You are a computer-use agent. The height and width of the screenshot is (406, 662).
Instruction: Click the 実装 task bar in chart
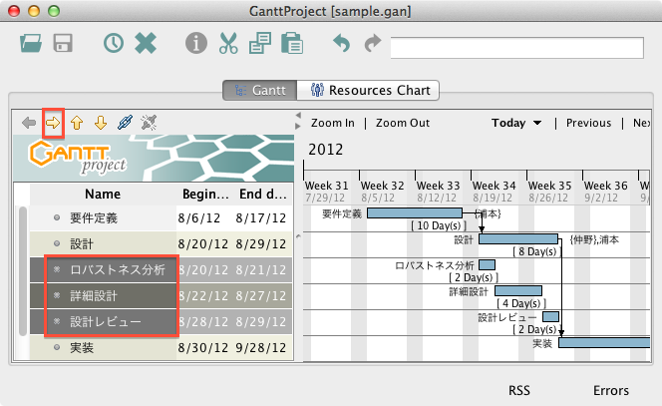tap(602, 342)
